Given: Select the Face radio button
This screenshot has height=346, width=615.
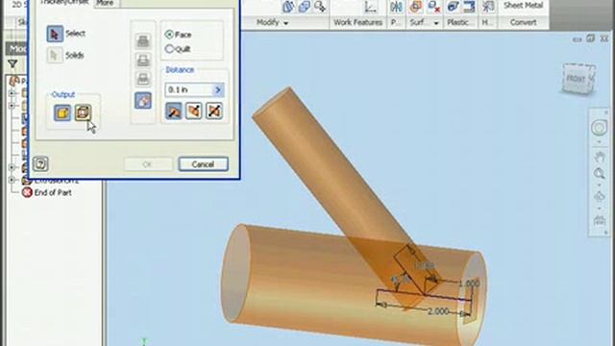Looking at the screenshot, I should (x=169, y=35).
